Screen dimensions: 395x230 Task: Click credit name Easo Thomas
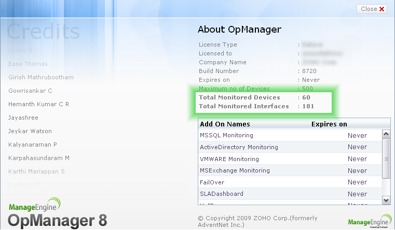[28, 64]
